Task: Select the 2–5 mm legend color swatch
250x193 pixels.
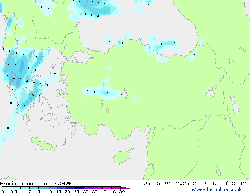Action: (34, 188)
